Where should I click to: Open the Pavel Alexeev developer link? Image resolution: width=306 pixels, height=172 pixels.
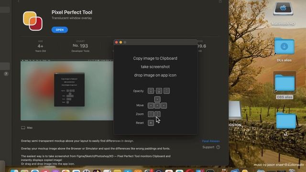pos(211,141)
